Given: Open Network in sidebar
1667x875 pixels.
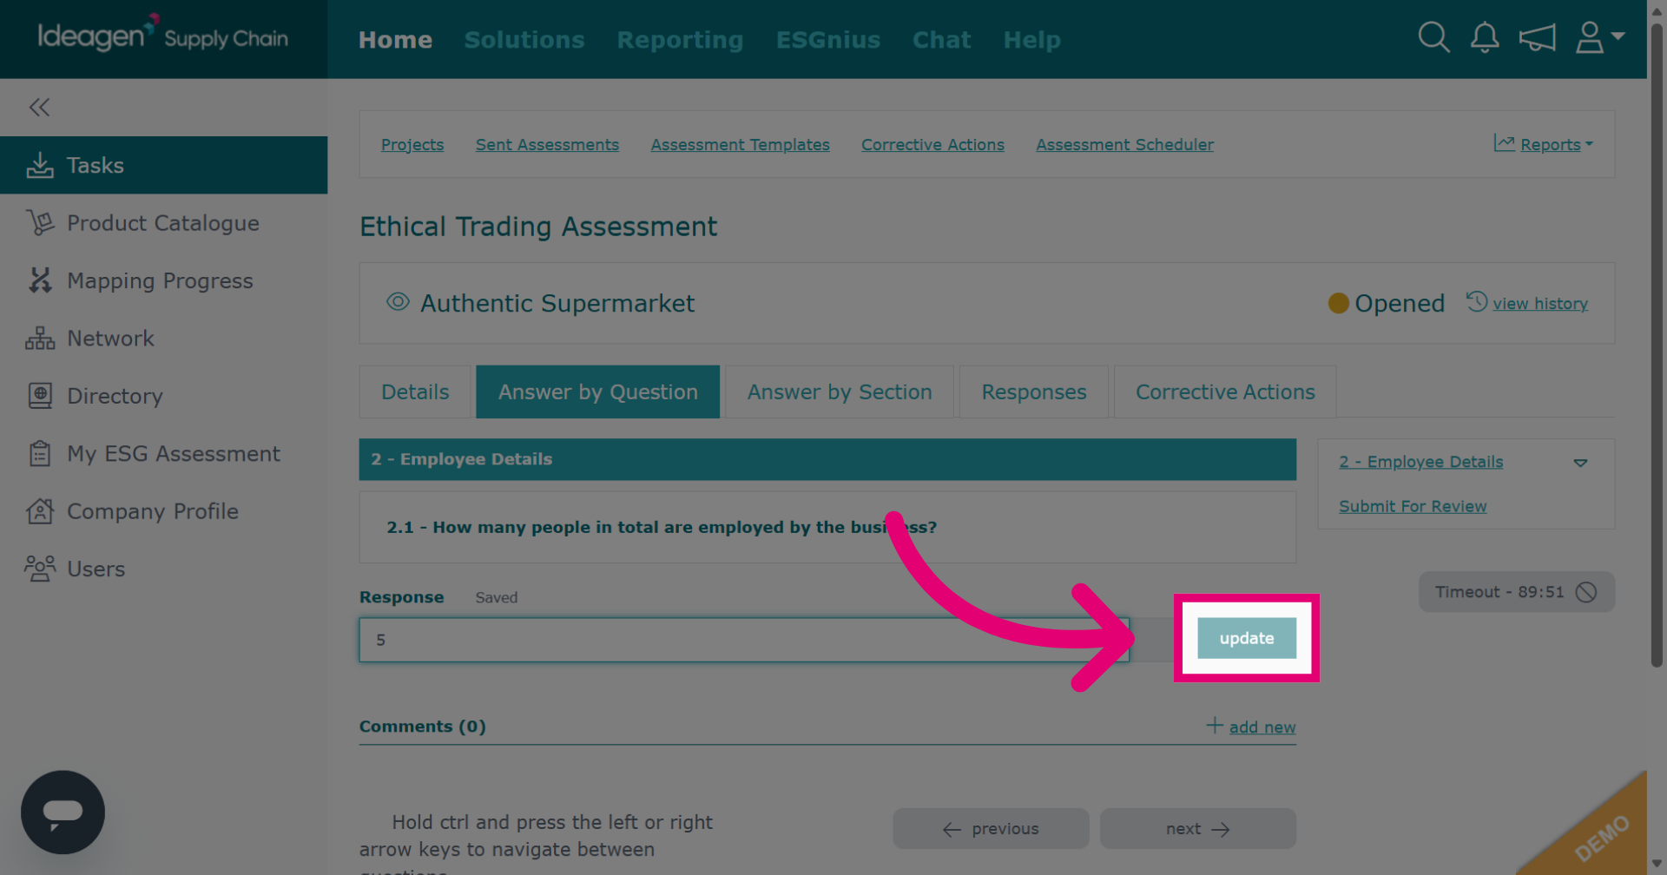Looking at the screenshot, I should click(163, 339).
